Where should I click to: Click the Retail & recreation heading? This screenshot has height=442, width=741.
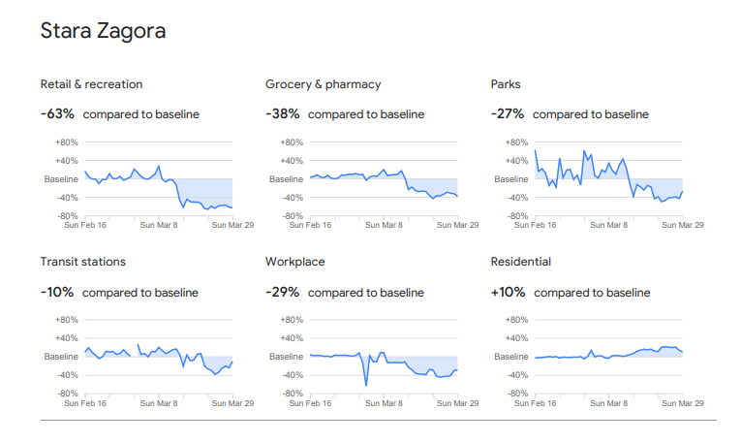coord(91,84)
